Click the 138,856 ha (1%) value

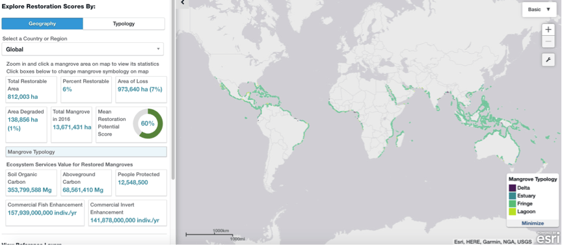[23, 123]
